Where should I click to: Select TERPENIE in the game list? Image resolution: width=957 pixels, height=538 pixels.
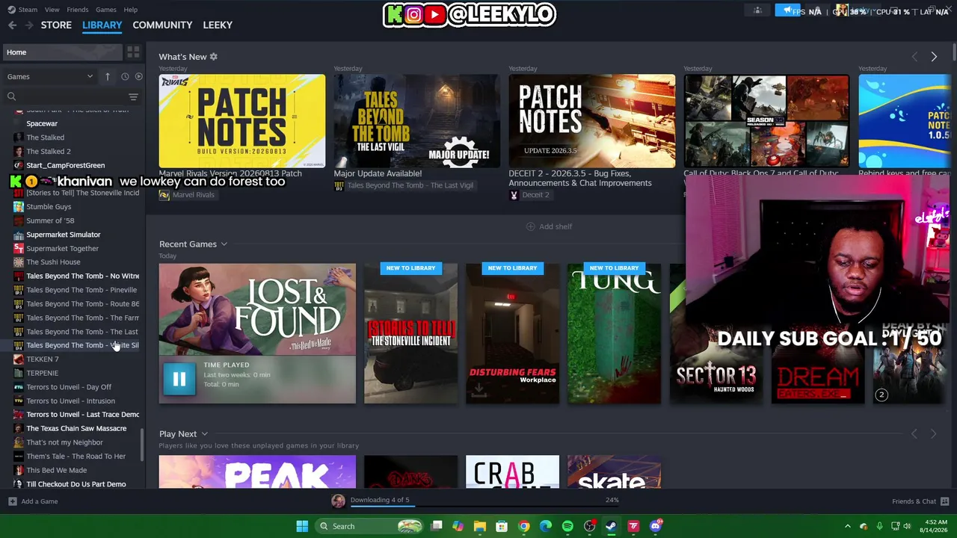42,373
